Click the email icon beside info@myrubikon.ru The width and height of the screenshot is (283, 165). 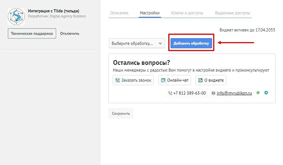click(x=213, y=93)
